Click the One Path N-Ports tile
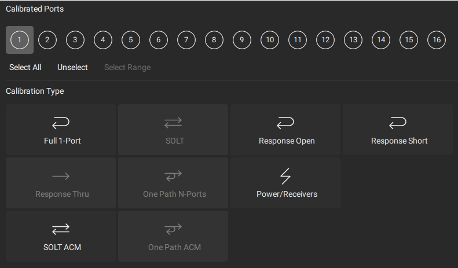Image resolution: width=458 pixels, height=268 pixels. click(173, 183)
